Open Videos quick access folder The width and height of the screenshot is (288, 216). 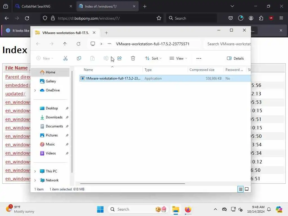(51, 153)
